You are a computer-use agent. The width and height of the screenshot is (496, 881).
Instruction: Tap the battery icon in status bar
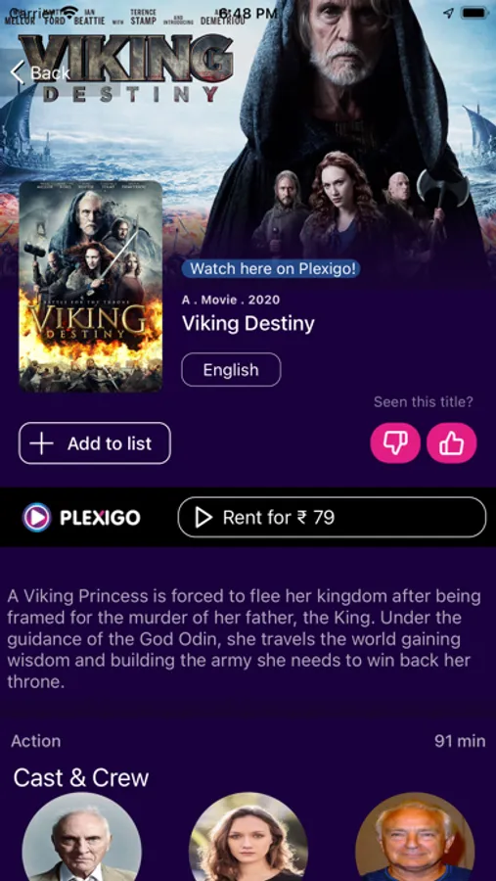tap(473, 13)
